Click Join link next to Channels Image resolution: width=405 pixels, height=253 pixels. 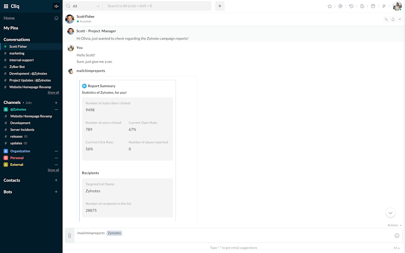[x=29, y=103]
